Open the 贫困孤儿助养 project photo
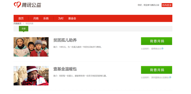Viewport: 191px width, 94px height. (x=31, y=47)
